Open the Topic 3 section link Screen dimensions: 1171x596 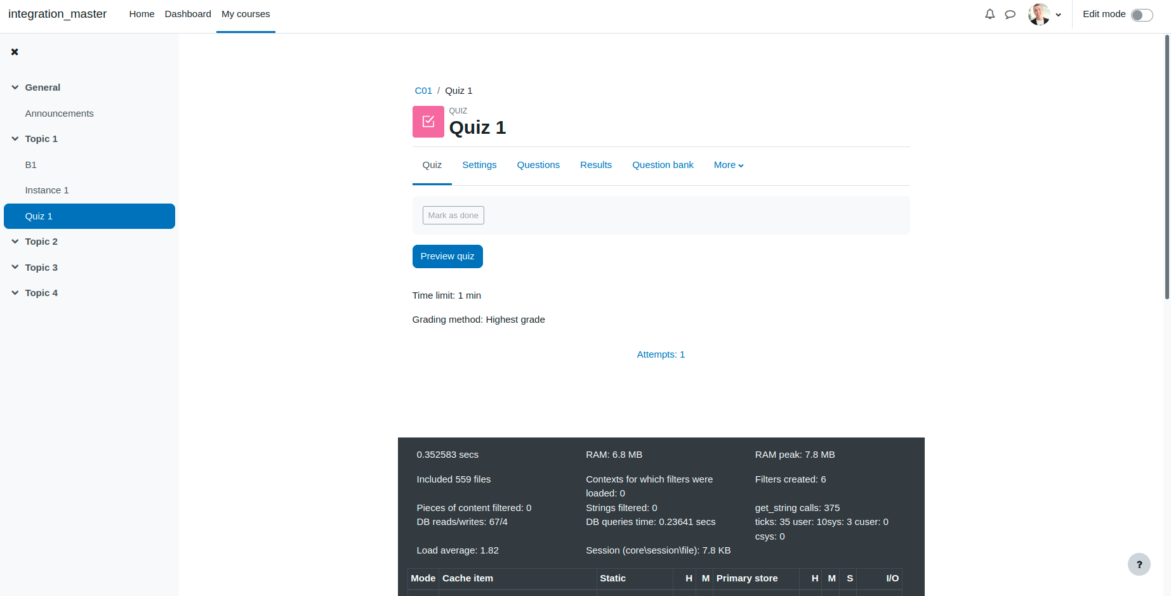41,268
